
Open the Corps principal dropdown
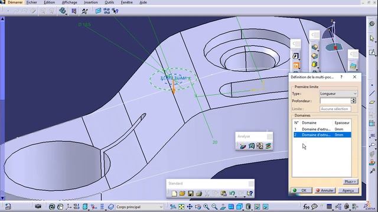(139, 207)
